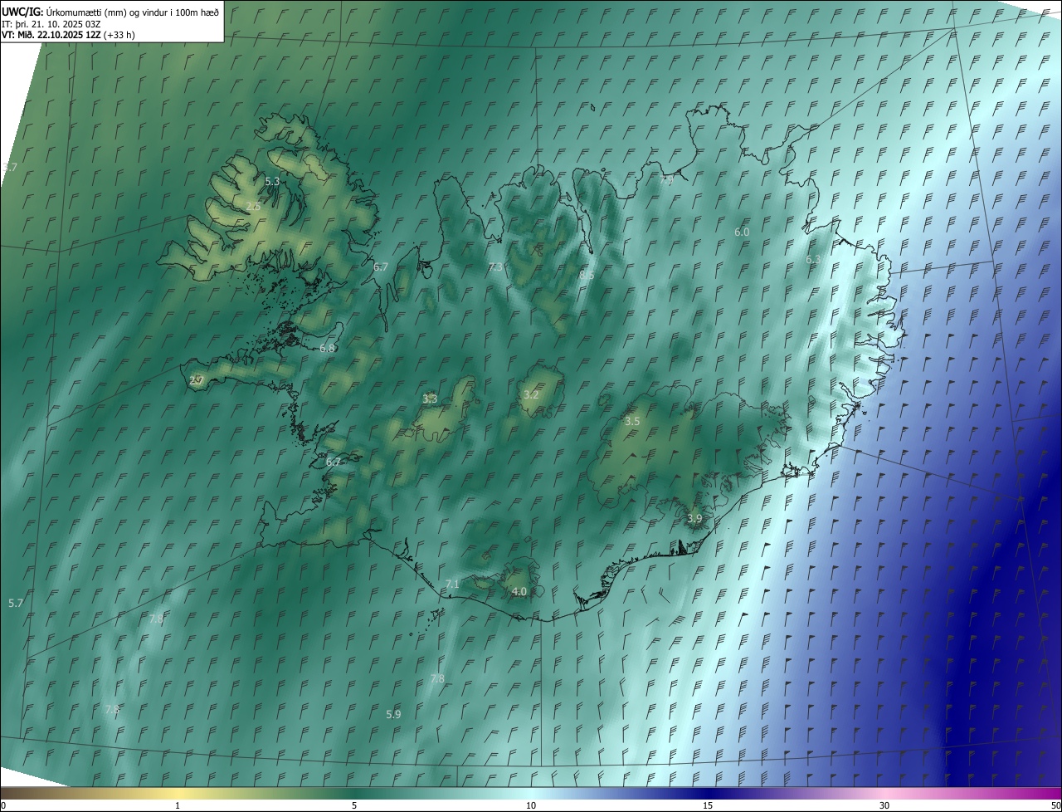Click the colorbar tick label 1
The image size is (1062, 812).
point(178,805)
